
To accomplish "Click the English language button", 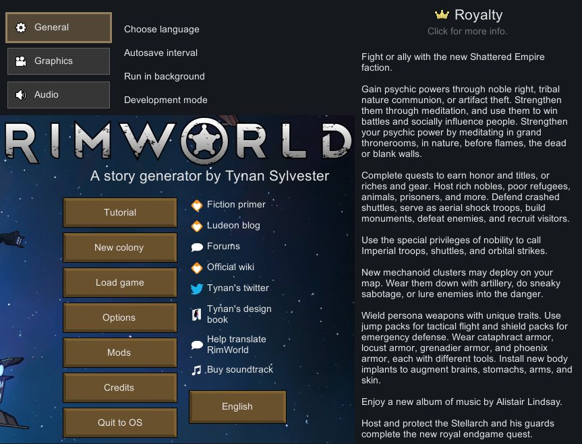I will (237, 406).
